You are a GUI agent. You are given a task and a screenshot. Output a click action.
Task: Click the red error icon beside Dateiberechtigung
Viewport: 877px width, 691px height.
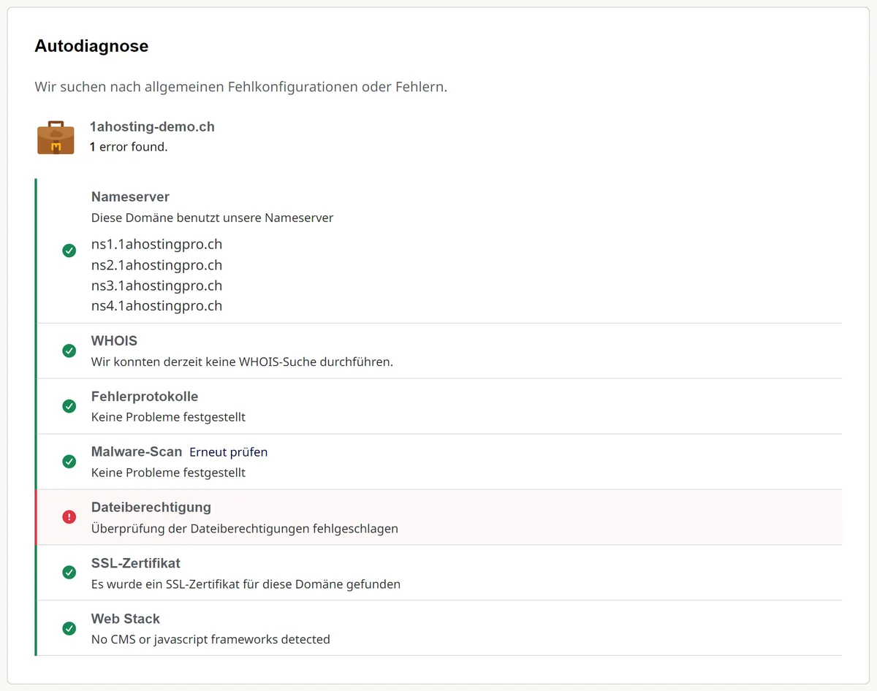69,517
